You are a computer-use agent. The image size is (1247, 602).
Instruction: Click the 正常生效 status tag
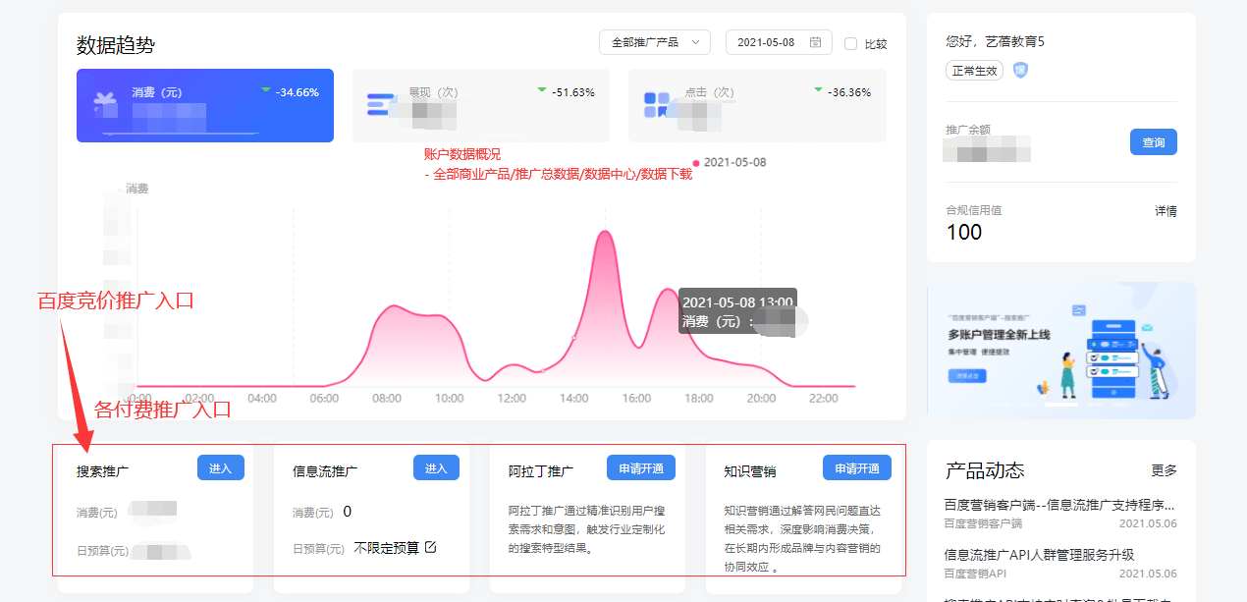975,71
